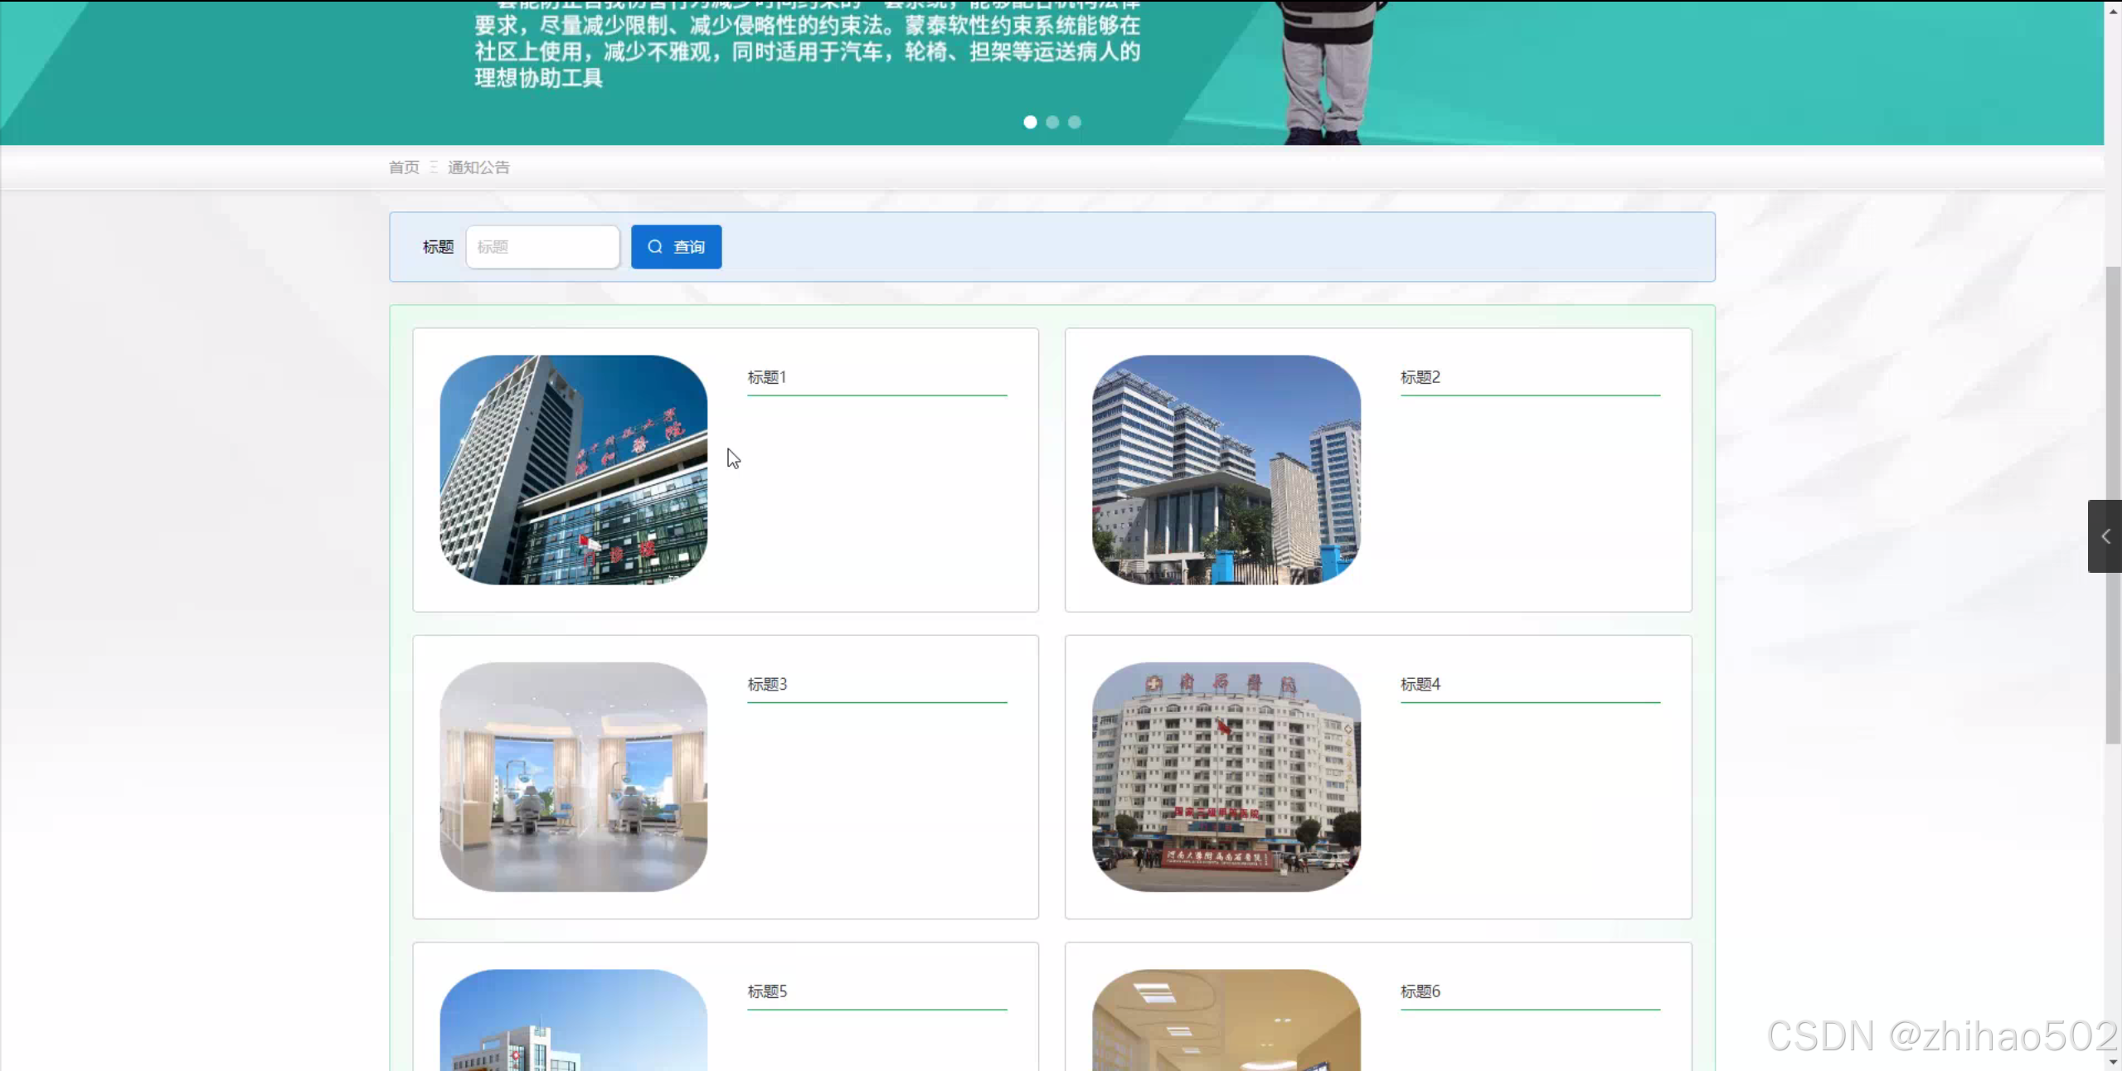Open the 标题2 building thumbnail
Screen dimensions: 2122x1071
coord(1226,470)
